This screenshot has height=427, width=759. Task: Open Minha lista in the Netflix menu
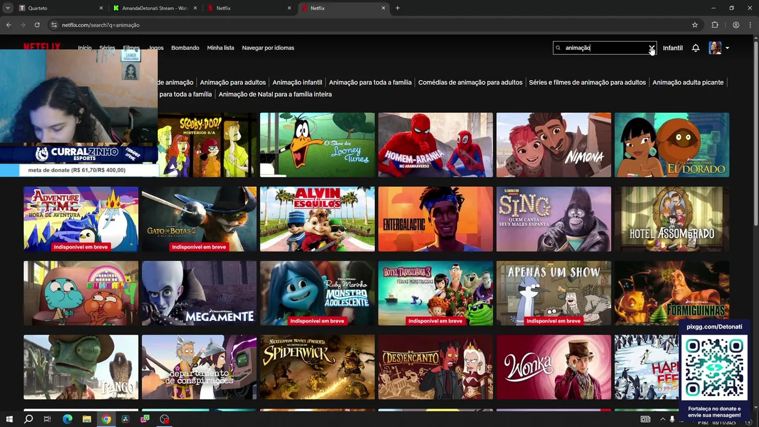coord(221,48)
